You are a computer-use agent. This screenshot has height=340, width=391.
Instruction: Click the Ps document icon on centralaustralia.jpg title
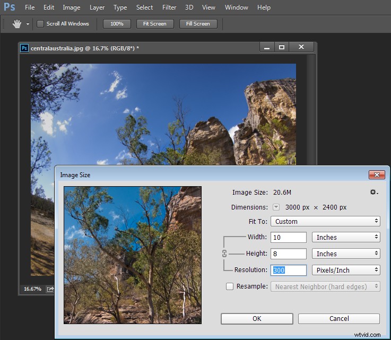(24, 48)
